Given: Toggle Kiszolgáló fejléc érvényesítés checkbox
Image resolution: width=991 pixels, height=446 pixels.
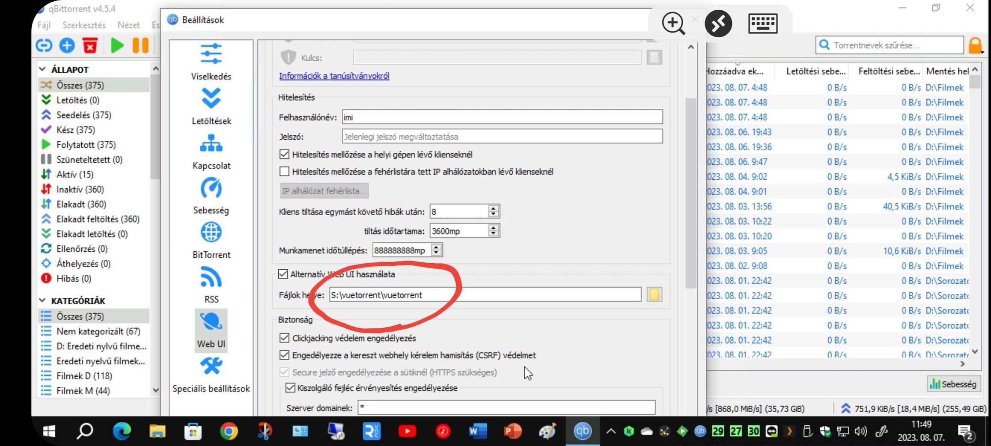Looking at the screenshot, I should point(290,388).
